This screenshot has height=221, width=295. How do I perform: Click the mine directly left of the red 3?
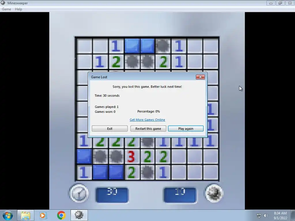116,157
